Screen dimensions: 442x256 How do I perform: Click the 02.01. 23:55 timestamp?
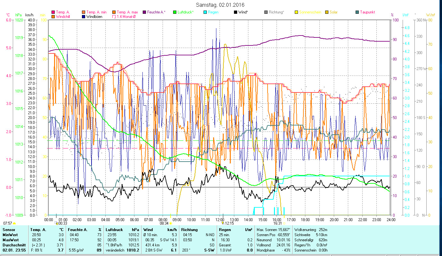14,250
